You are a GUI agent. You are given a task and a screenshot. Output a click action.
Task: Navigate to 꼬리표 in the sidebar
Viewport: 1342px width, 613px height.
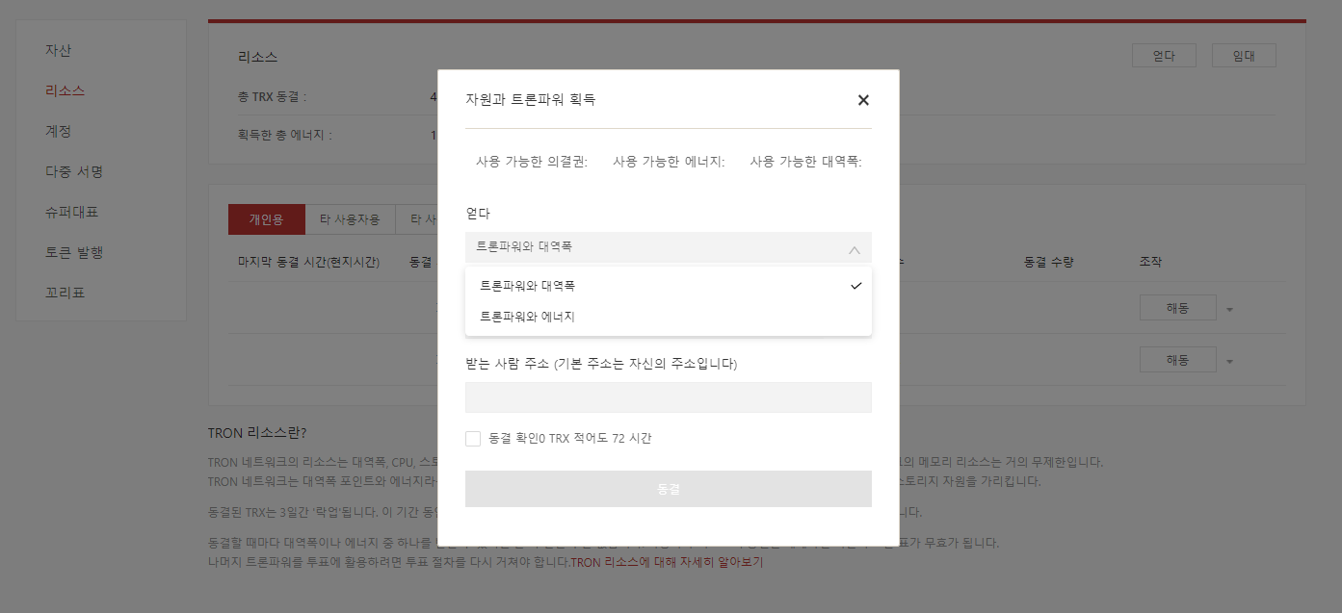66,293
